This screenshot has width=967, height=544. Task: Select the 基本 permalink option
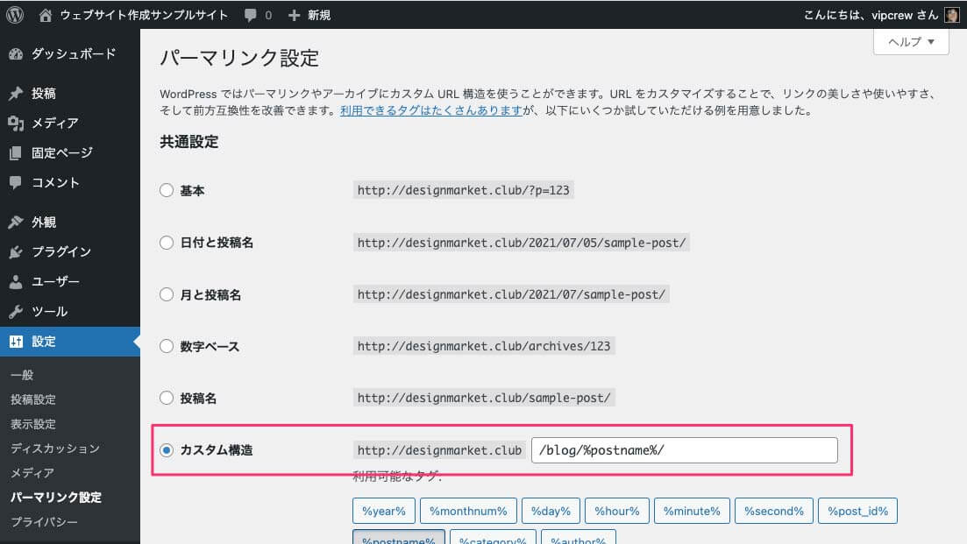tap(167, 190)
